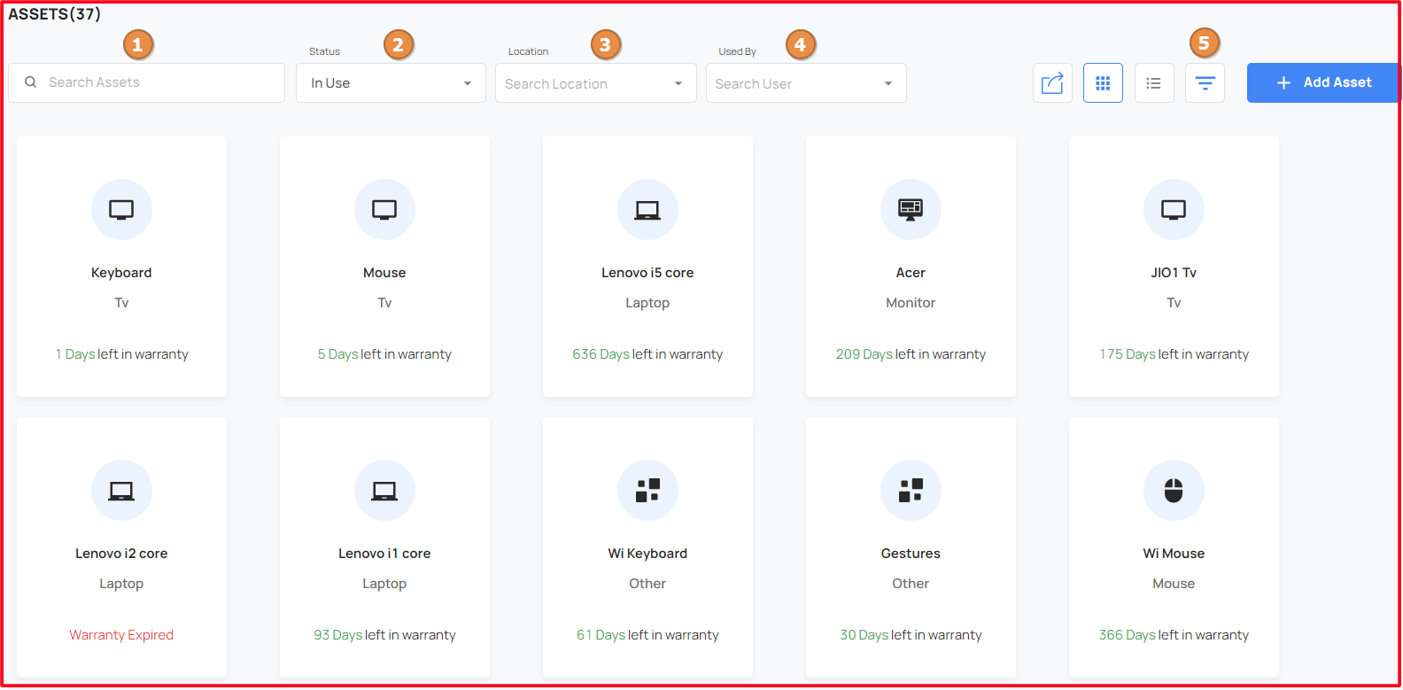1403x690 pixels.
Task: Click the Wi Keyboard category icon
Action: [647, 491]
